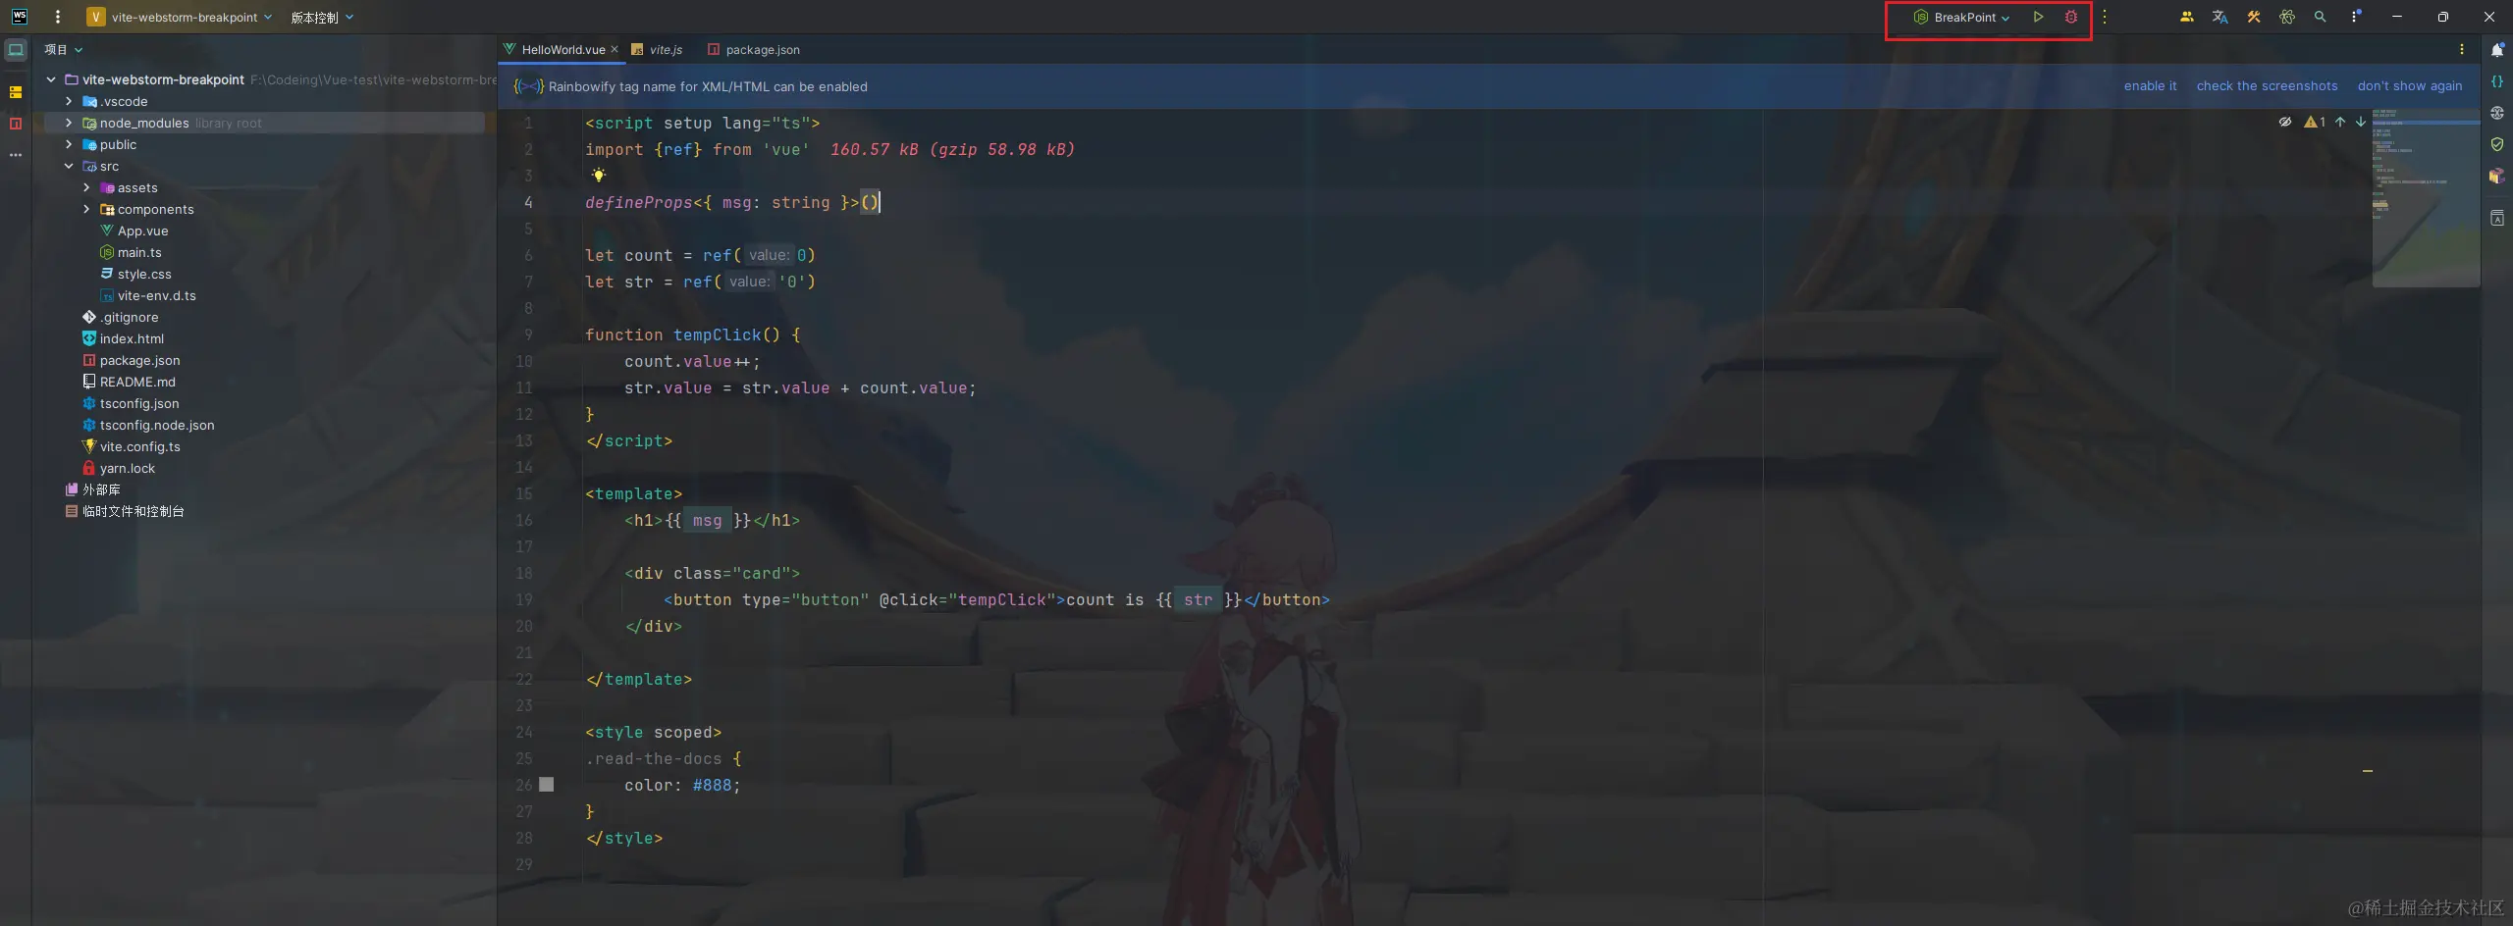Click the code minimap preview
Screen dimensions: 2513x926
[2427, 196]
